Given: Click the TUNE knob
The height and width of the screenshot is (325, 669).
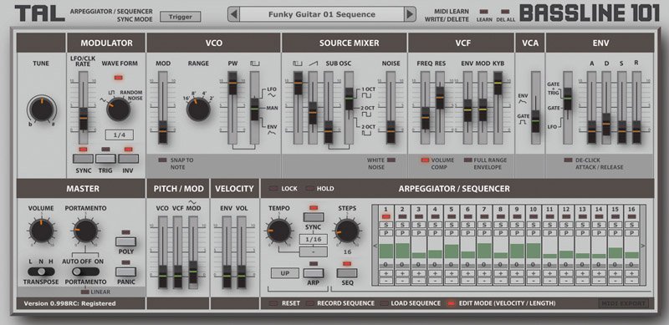Looking at the screenshot, I should coord(41,109).
